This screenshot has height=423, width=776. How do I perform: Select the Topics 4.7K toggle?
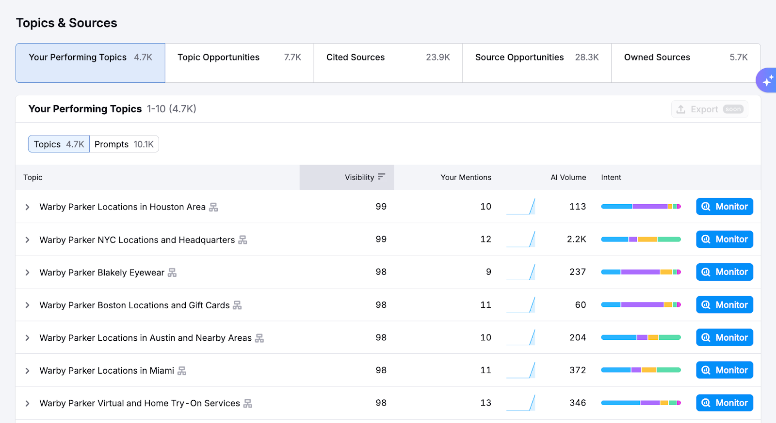pos(59,144)
